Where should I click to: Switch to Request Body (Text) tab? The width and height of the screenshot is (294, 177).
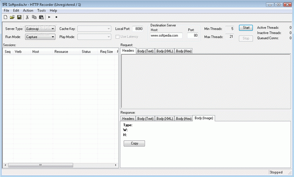pos(146,51)
